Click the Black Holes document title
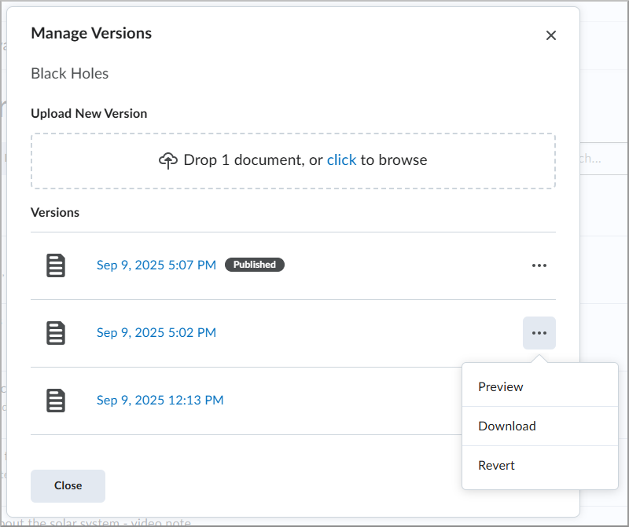 70,74
